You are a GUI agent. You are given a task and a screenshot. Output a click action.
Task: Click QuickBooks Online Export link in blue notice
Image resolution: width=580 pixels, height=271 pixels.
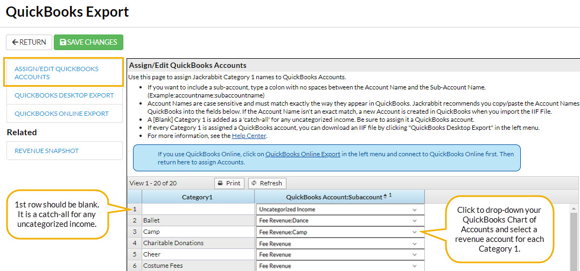[303, 154]
